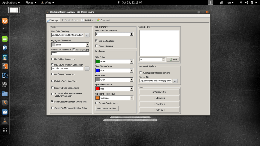Apply the Calcium skin
This screenshot has width=260, height=146.
click(159, 110)
